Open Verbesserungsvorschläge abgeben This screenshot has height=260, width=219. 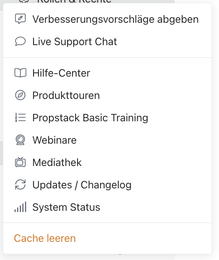click(107, 19)
